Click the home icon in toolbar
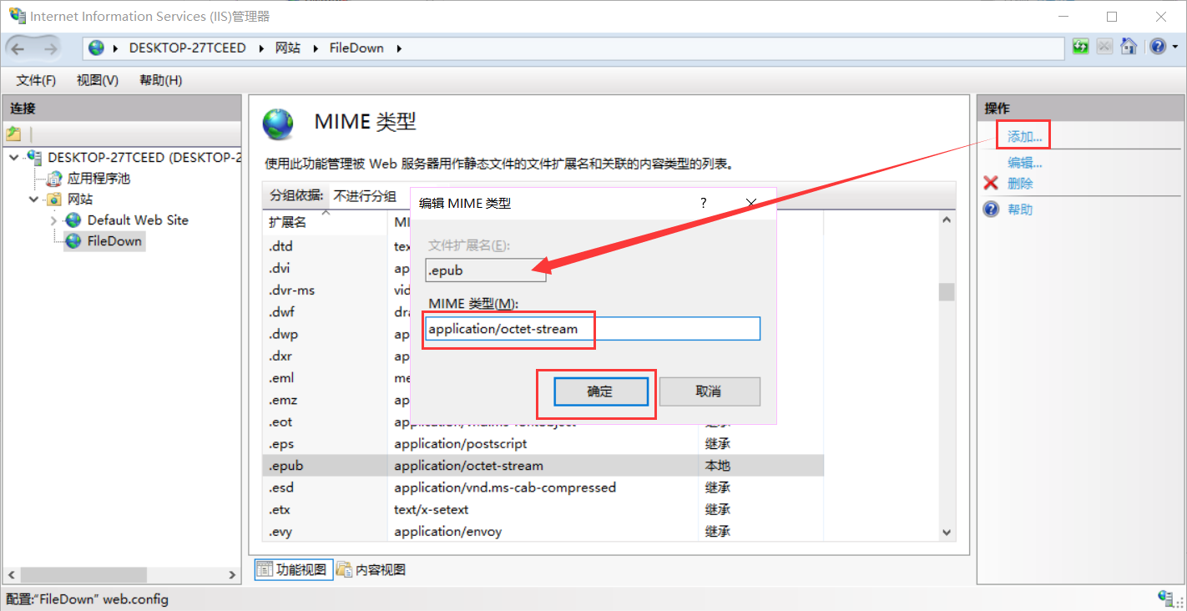 tap(1129, 47)
